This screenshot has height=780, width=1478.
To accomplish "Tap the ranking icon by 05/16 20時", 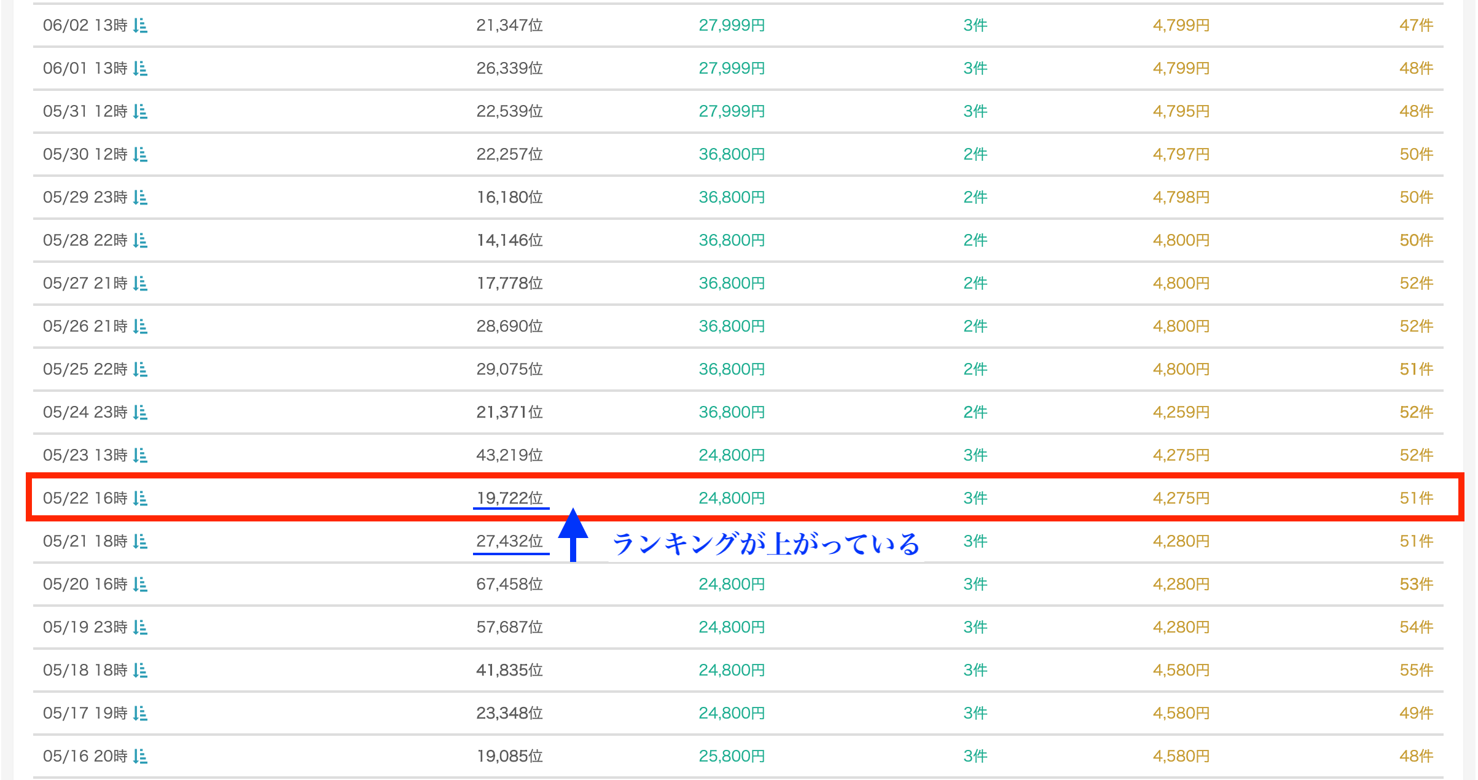I will (140, 756).
